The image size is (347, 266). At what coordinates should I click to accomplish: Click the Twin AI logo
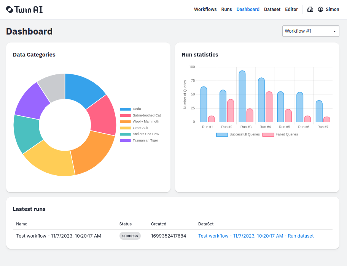[24, 9]
